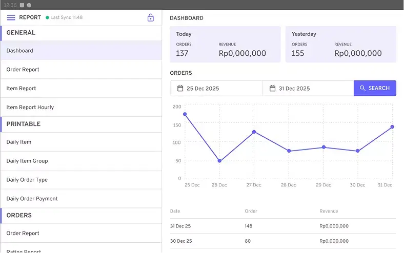Open Daily Order Payment report

click(x=81, y=199)
